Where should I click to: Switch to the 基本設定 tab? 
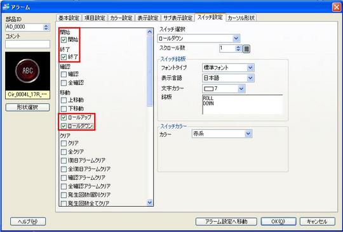click(69, 18)
